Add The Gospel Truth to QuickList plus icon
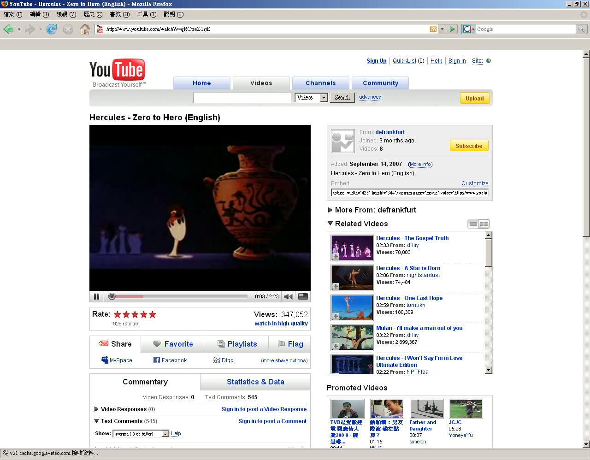 point(336,256)
